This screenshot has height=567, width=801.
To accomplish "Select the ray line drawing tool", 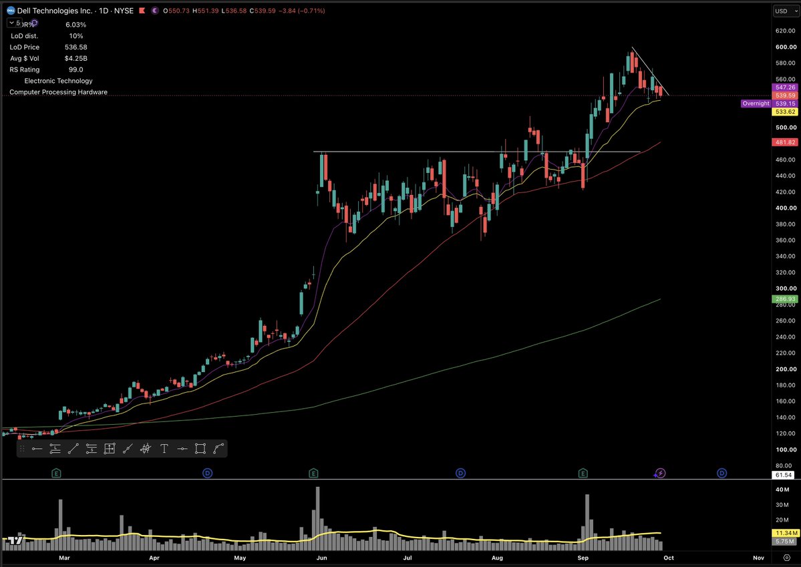I will click(x=128, y=449).
